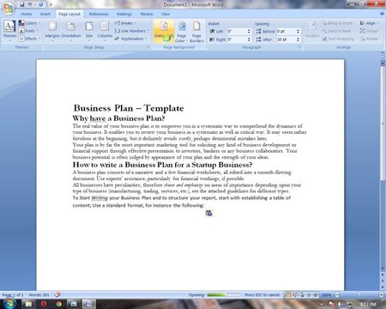The height and width of the screenshot is (309, 386).
Task: Go to the Review tab
Action: (147, 14)
